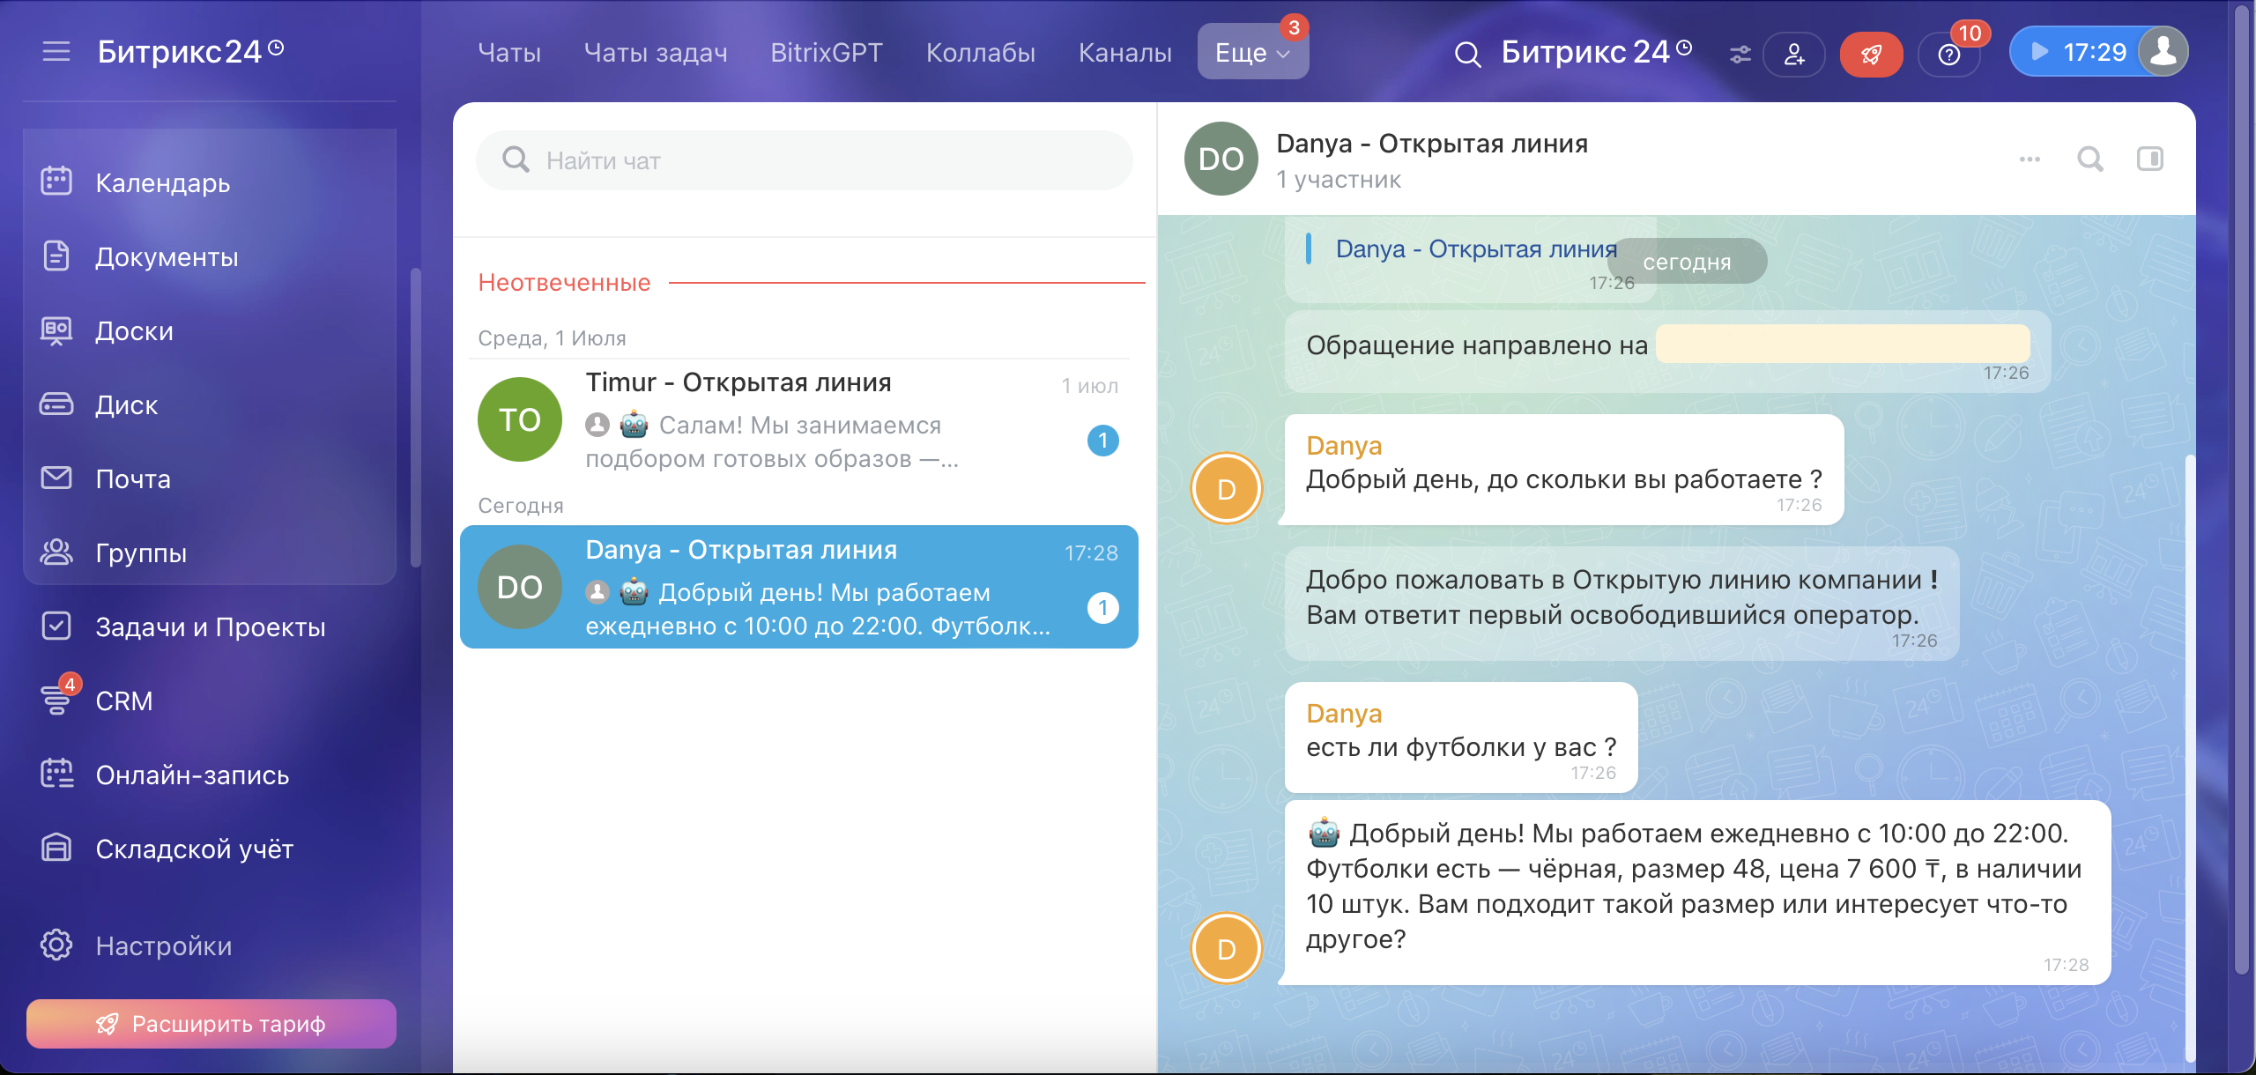Click Danya sender name above футболки message

click(x=1344, y=714)
